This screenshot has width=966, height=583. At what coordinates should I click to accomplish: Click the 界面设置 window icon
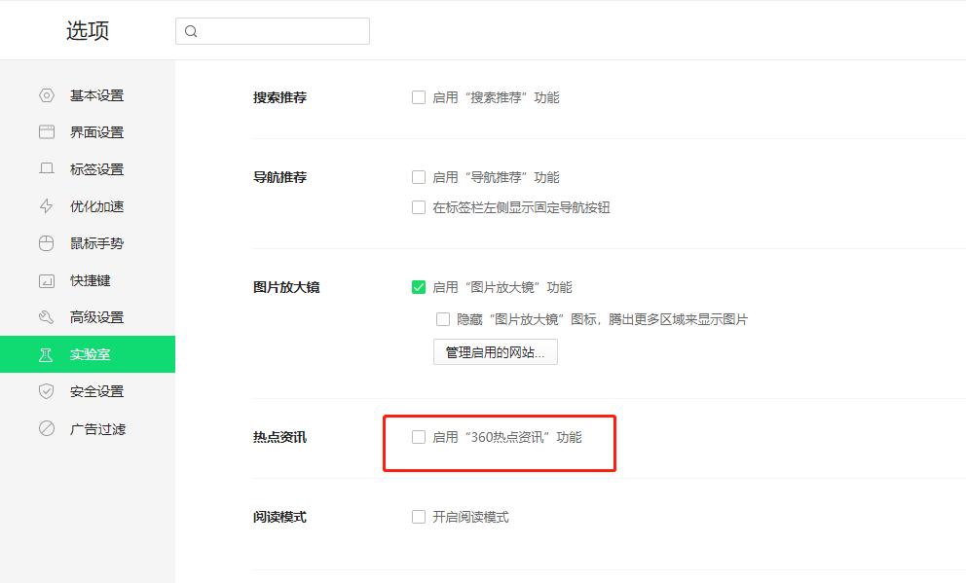[x=46, y=131]
